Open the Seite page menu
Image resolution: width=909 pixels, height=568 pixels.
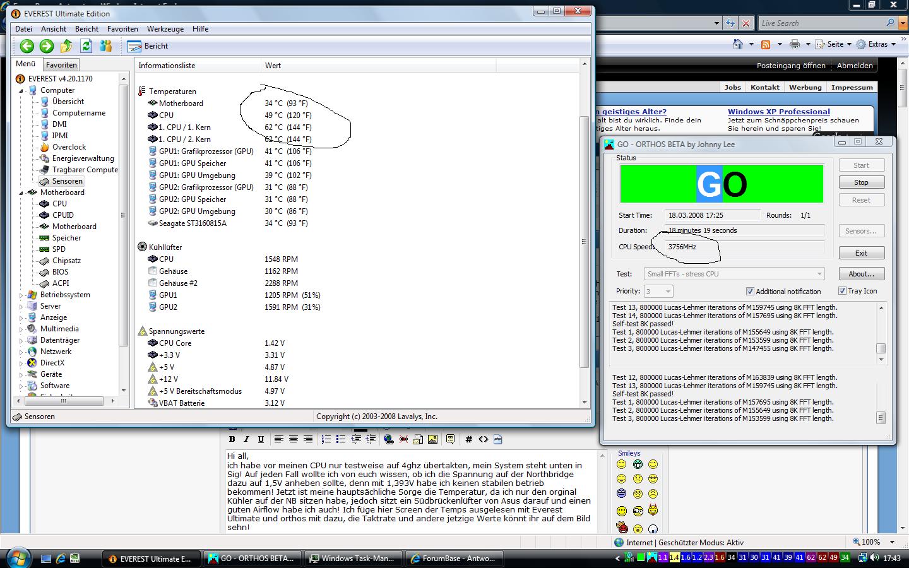click(833, 44)
